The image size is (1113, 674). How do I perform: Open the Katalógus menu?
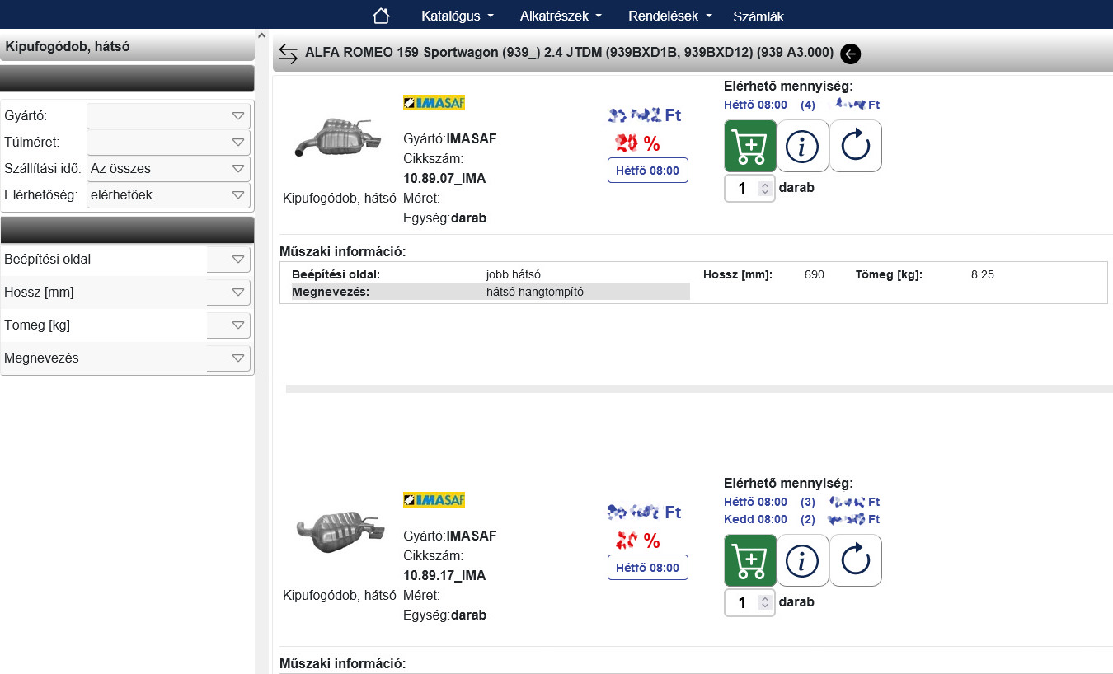[458, 16]
